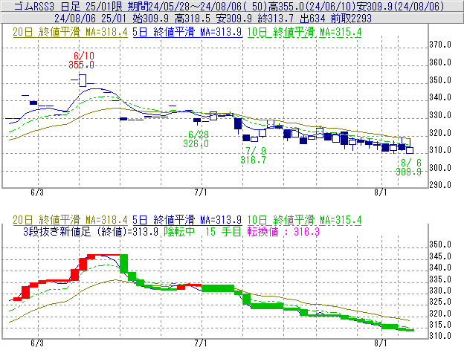This screenshot has width=464, height=353.
Task: Click the 安309.9(24/08/06) header value
Action: (400, 6)
